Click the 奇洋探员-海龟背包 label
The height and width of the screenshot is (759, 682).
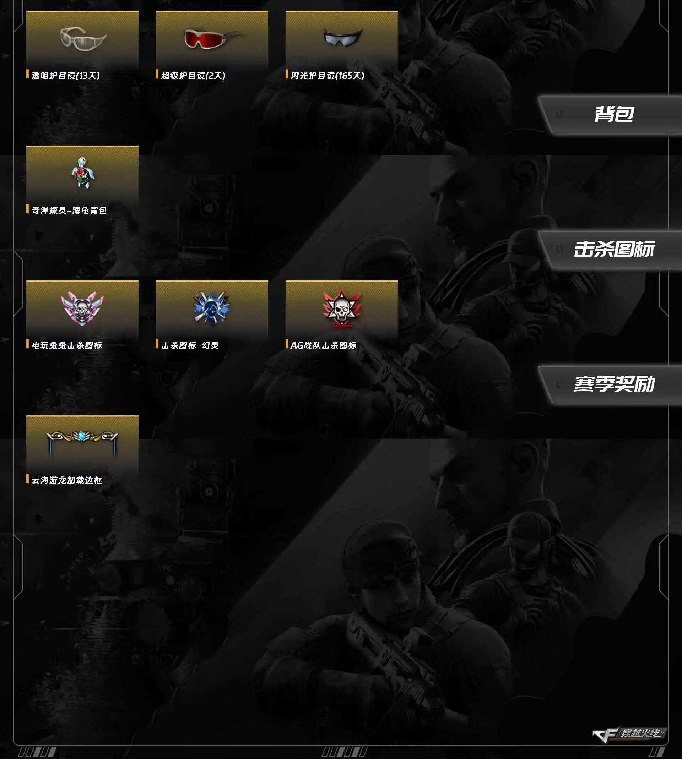coord(69,211)
